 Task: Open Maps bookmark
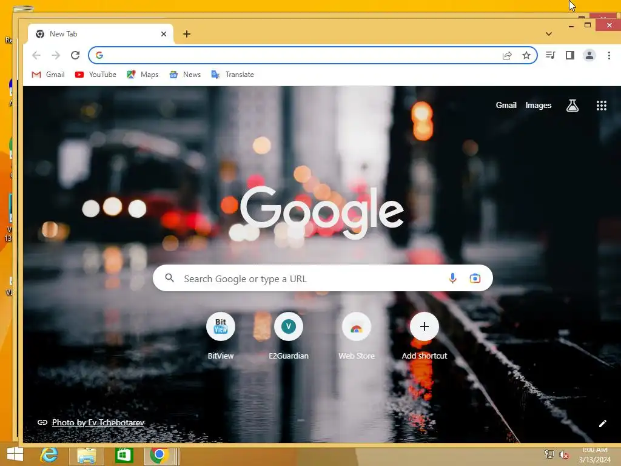coord(143,75)
